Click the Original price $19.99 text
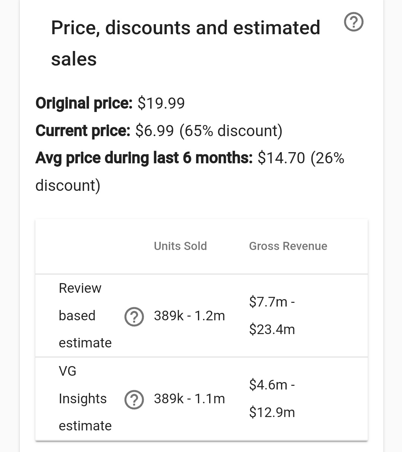402x452 pixels. click(110, 103)
